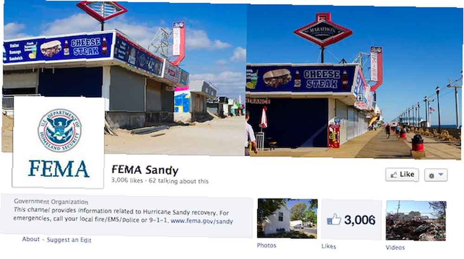Click the 62 talking about this text
The width and height of the screenshot is (464, 259).
coord(179,181)
